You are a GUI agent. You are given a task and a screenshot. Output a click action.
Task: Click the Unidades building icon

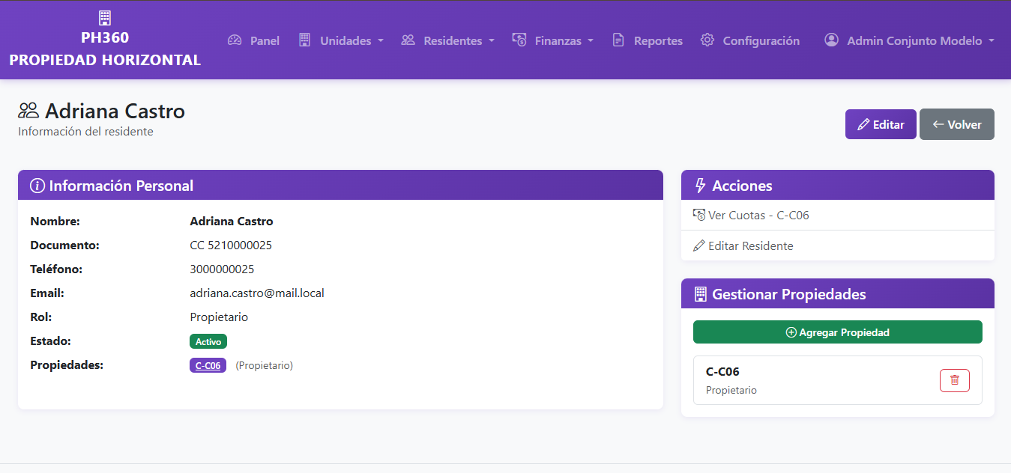304,40
